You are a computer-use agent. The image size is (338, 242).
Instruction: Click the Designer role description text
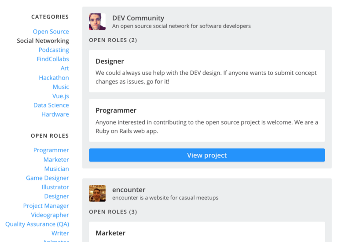tap(206, 77)
